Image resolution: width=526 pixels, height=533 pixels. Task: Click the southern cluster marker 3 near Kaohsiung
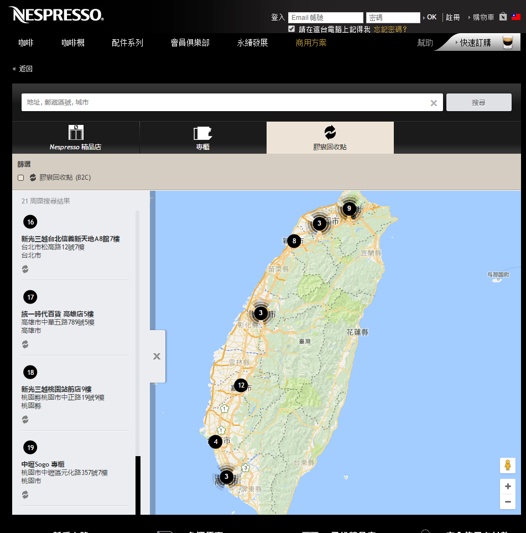pos(226,477)
